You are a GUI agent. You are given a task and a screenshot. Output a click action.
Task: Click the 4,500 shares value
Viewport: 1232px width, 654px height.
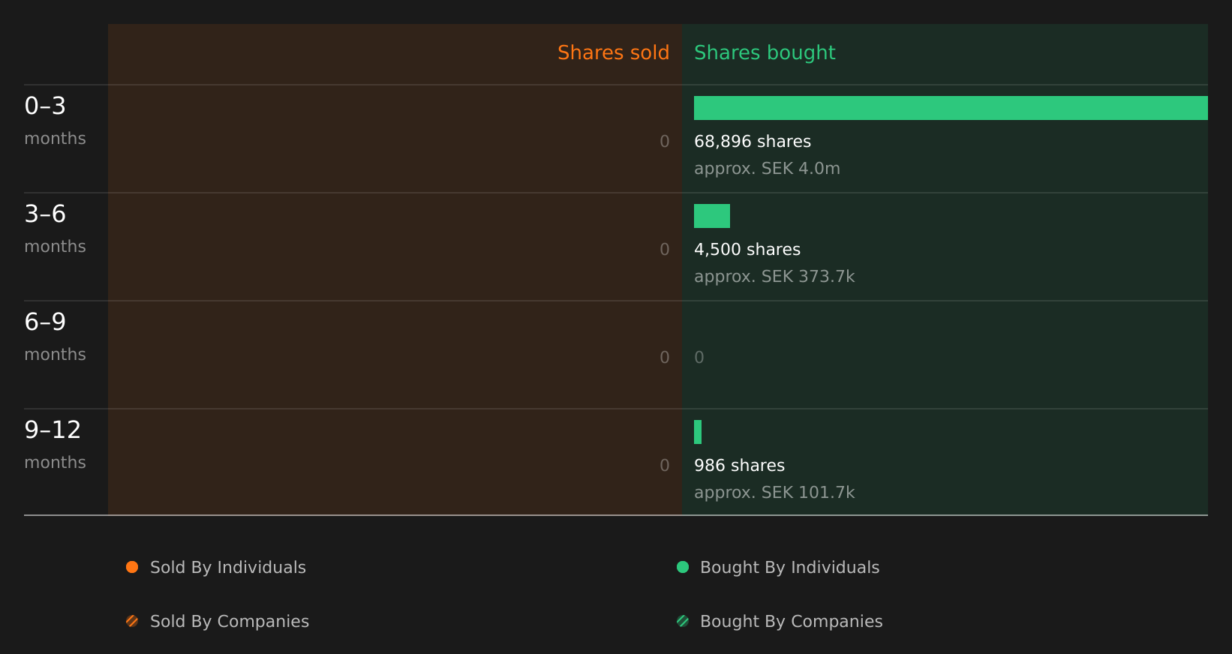[747, 250]
